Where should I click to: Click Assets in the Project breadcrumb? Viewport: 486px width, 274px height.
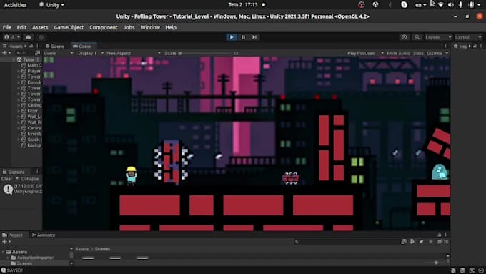[x=82, y=249]
